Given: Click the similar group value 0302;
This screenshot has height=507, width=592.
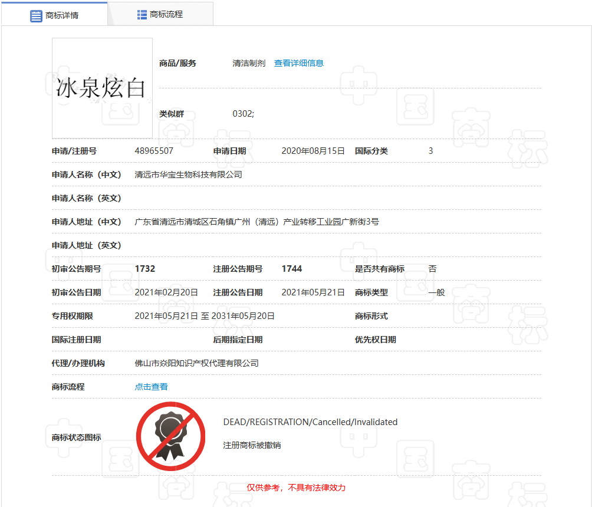Looking at the screenshot, I should (x=243, y=114).
